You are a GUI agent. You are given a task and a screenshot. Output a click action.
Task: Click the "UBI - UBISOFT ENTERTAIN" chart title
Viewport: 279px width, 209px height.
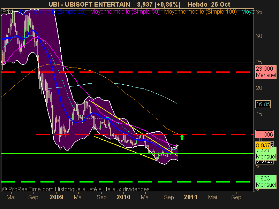tap(89, 5)
